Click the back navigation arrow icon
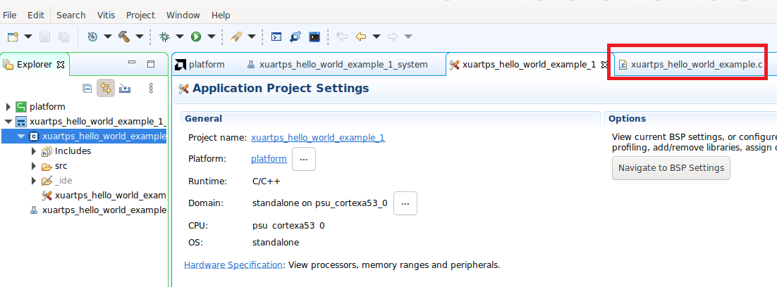Image resolution: width=777 pixels, height=287 pixels. 362,37
